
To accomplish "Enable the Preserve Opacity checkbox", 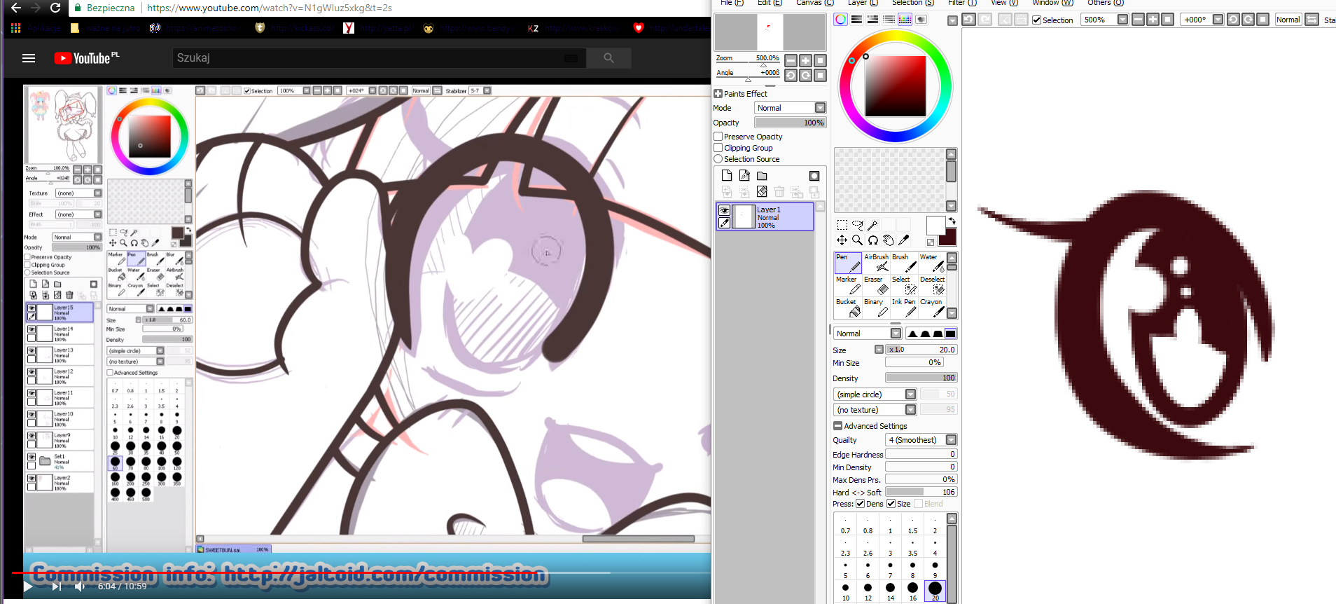I will [718, 137].
